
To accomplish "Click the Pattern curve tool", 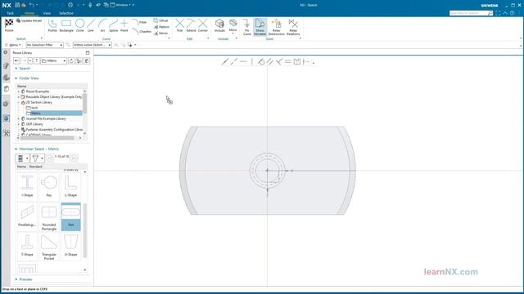I will (161, 27).
